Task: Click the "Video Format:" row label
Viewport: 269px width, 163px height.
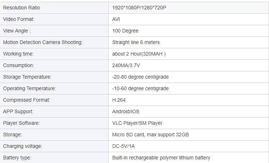Action: click(x=19, y=19)
